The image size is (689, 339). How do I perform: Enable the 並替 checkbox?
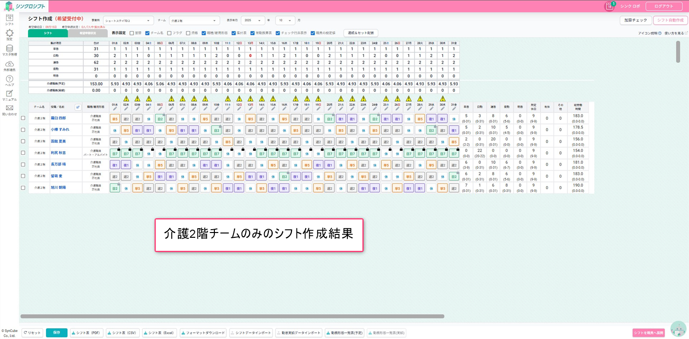tap(132, 33)
